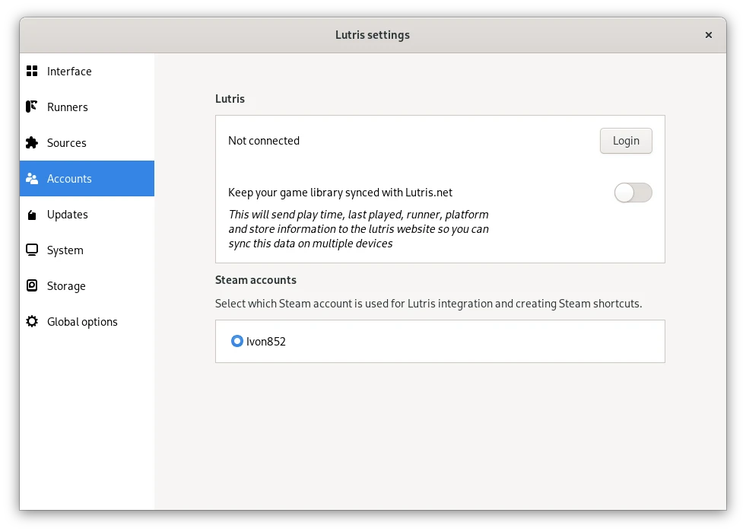Show the System tab label

pyautogui.click(x=65, y=250)
